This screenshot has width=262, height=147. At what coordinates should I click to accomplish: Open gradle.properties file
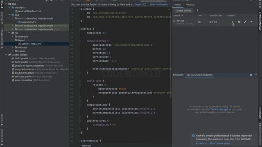[34, 73]
